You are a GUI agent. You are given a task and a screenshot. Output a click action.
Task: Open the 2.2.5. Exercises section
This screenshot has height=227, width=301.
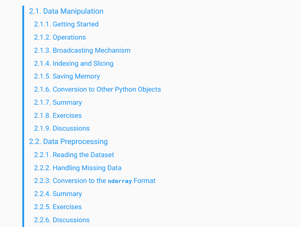[x=58, y=207]
